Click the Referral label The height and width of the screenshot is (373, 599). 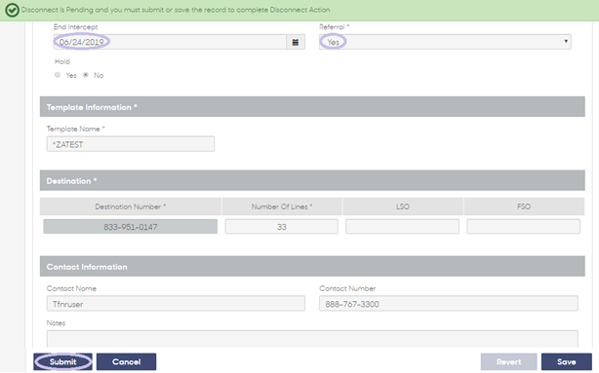click(x=334, y=27)
